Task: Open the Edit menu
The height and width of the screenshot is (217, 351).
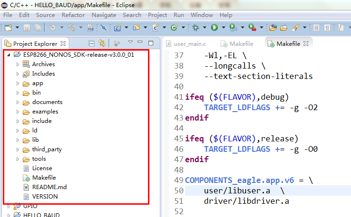Action: click(x=24, y=15)
